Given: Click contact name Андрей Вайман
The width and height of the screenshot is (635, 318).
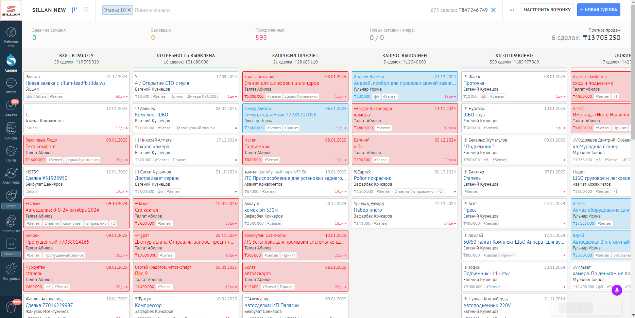Looking at the screenshot, I should (369, 77).
